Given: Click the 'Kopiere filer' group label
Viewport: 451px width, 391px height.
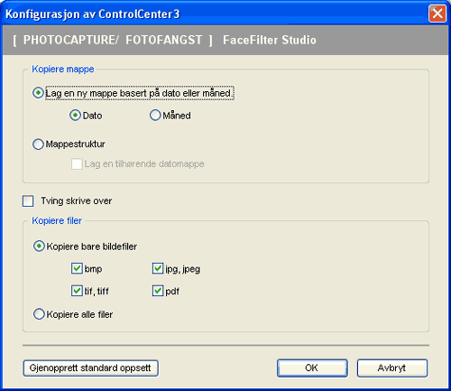Looking at the screenshot, I should [57, 220].
